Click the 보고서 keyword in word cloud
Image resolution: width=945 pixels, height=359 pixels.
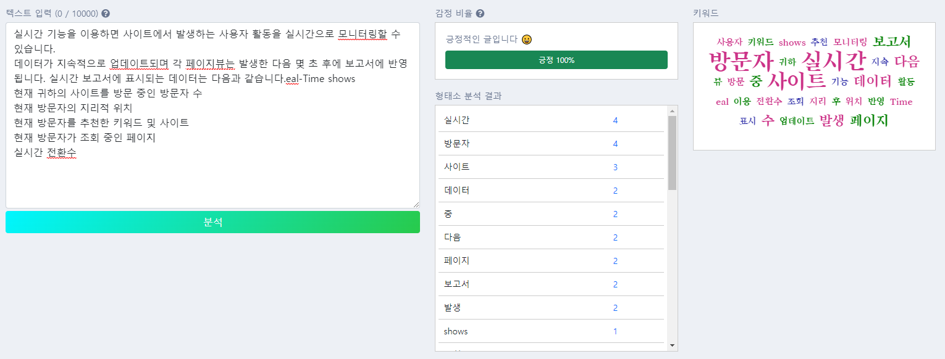point(891,42)
